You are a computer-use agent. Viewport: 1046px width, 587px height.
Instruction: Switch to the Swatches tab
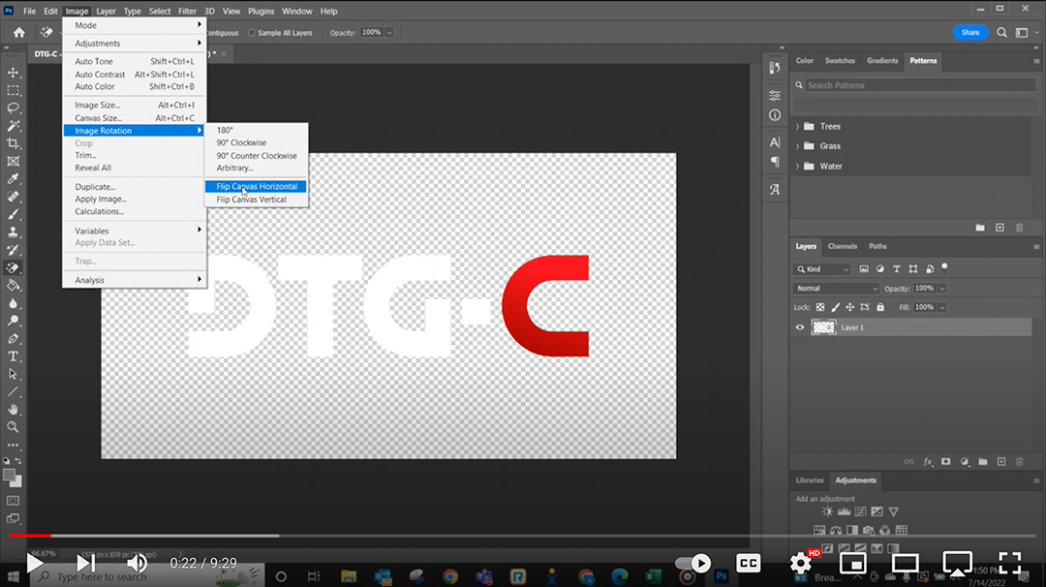coord(840,61)
